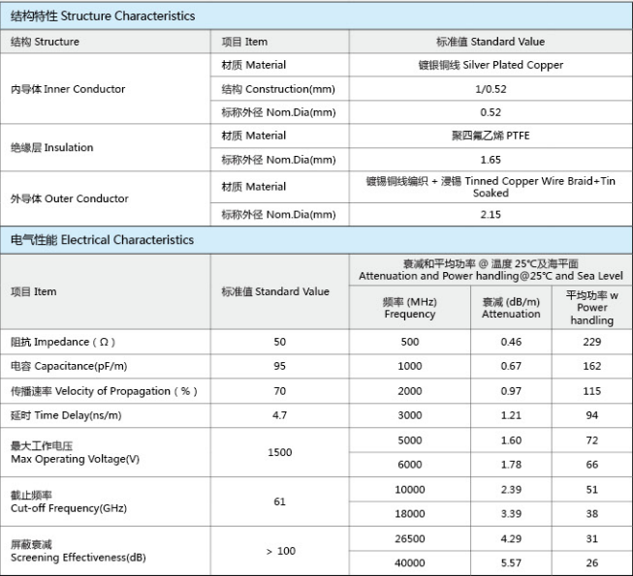
Task: Click the Insulation row label
Action: pos(52,148)
